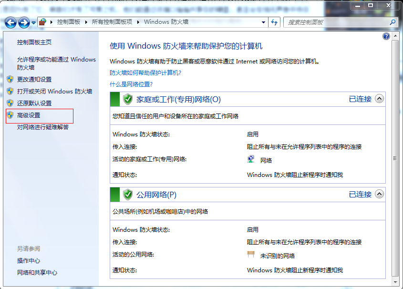This screenshot has height=289, width=403.
Task: Click the 搜索控制面板 search field
Action: pos(336,22)
